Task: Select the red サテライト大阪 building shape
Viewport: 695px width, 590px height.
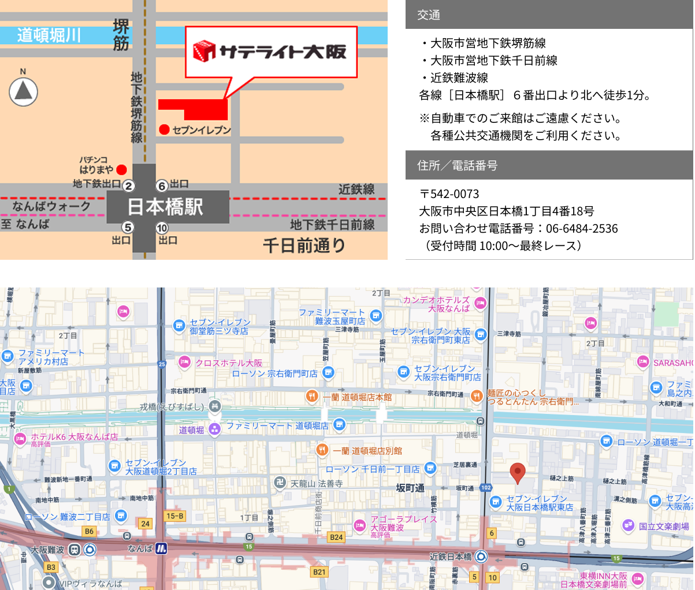Action: tap(193, 109)
